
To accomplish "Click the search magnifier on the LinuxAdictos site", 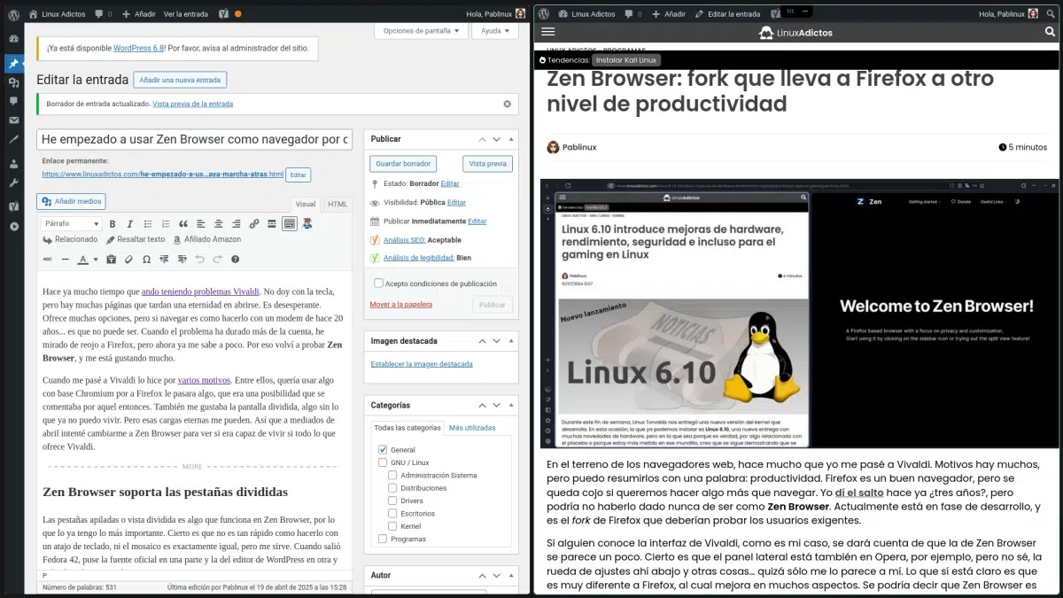I will tap(1051, 32).
